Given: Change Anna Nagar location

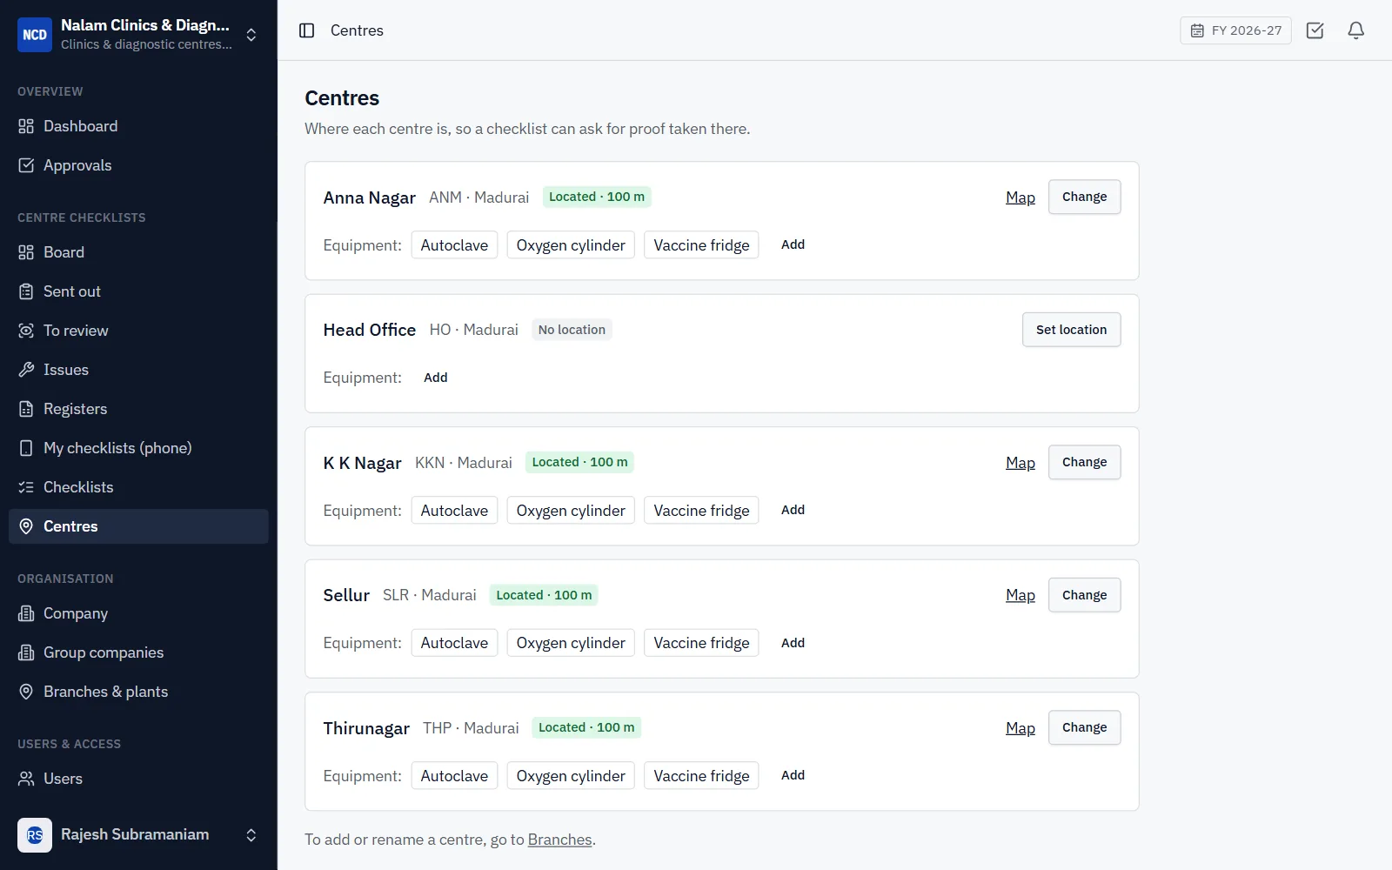Looking at the screenshot, I should point(1084,197).
